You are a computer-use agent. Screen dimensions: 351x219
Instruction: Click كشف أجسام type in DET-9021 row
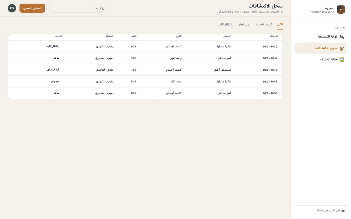[x=174, y=46]
